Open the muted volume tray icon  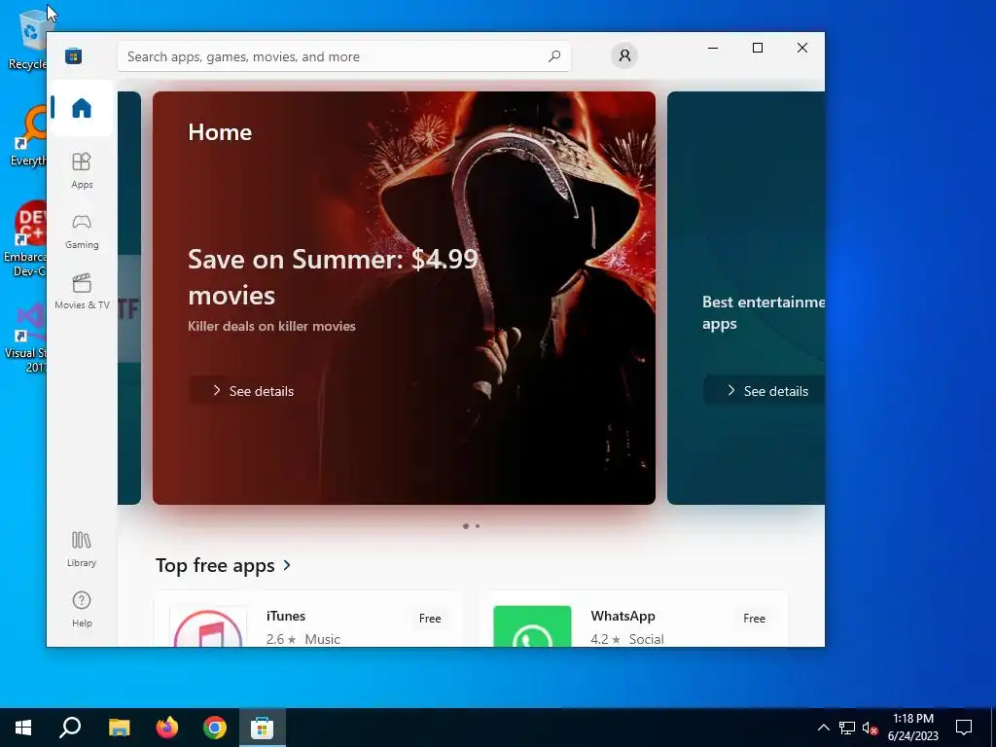(x=871, y=728)
